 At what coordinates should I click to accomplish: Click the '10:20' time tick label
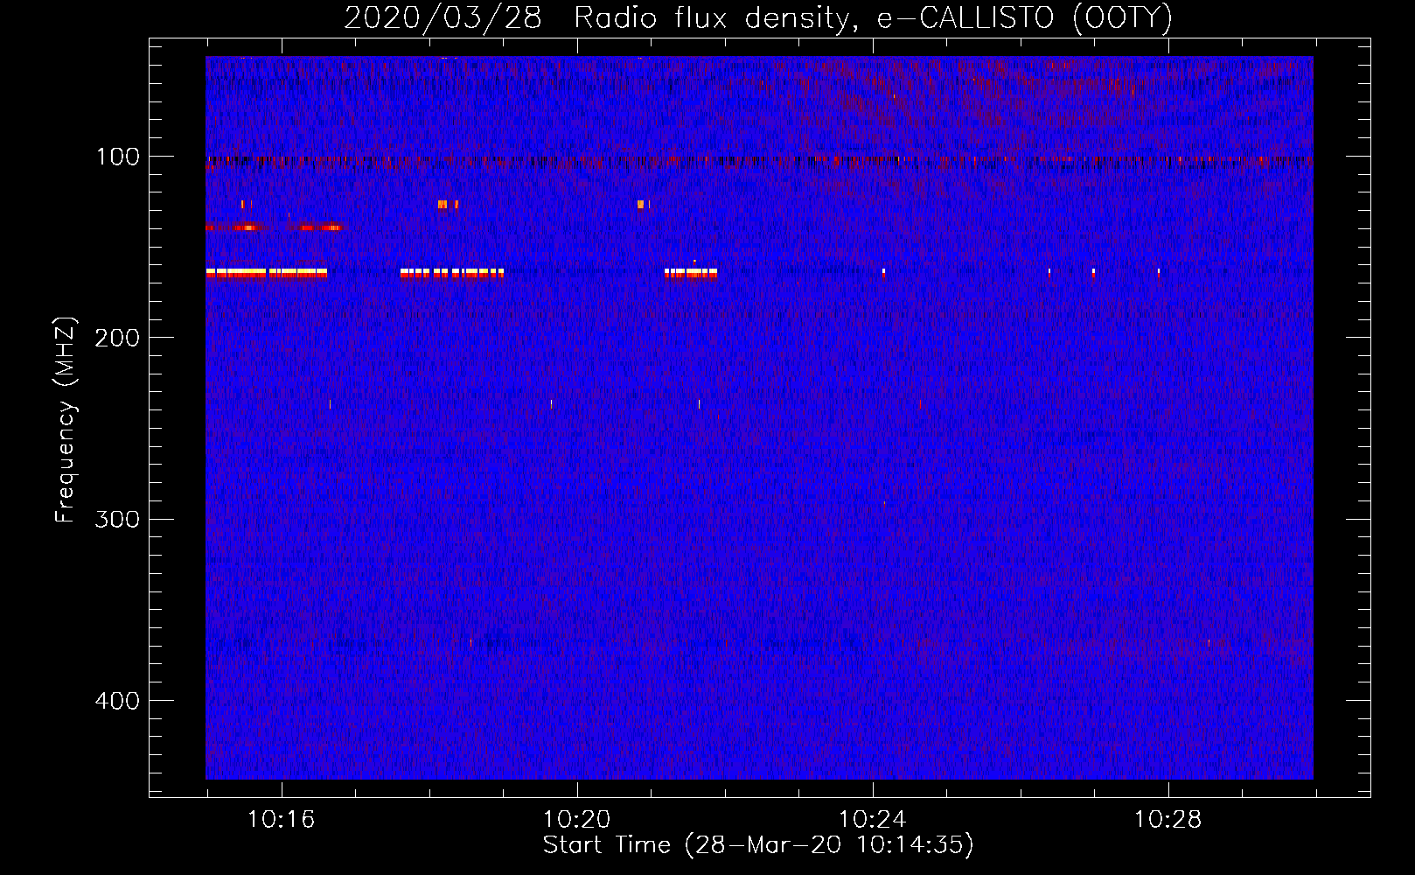[576, 820]
